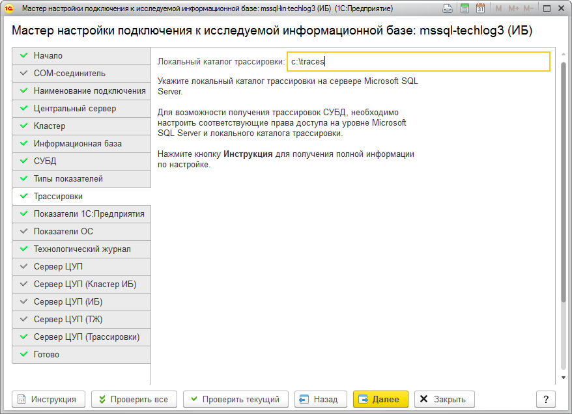
Task: Select the Сервер ЦУП (Трассировки) step
Action: 81,337
